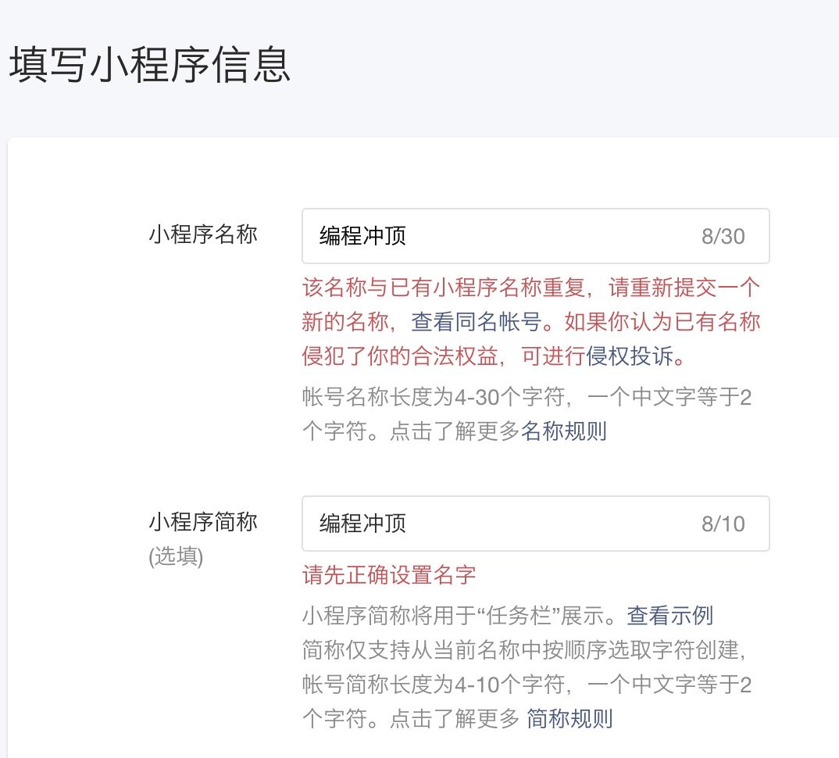Focus the 小程序简称 input field

(500, 524)
